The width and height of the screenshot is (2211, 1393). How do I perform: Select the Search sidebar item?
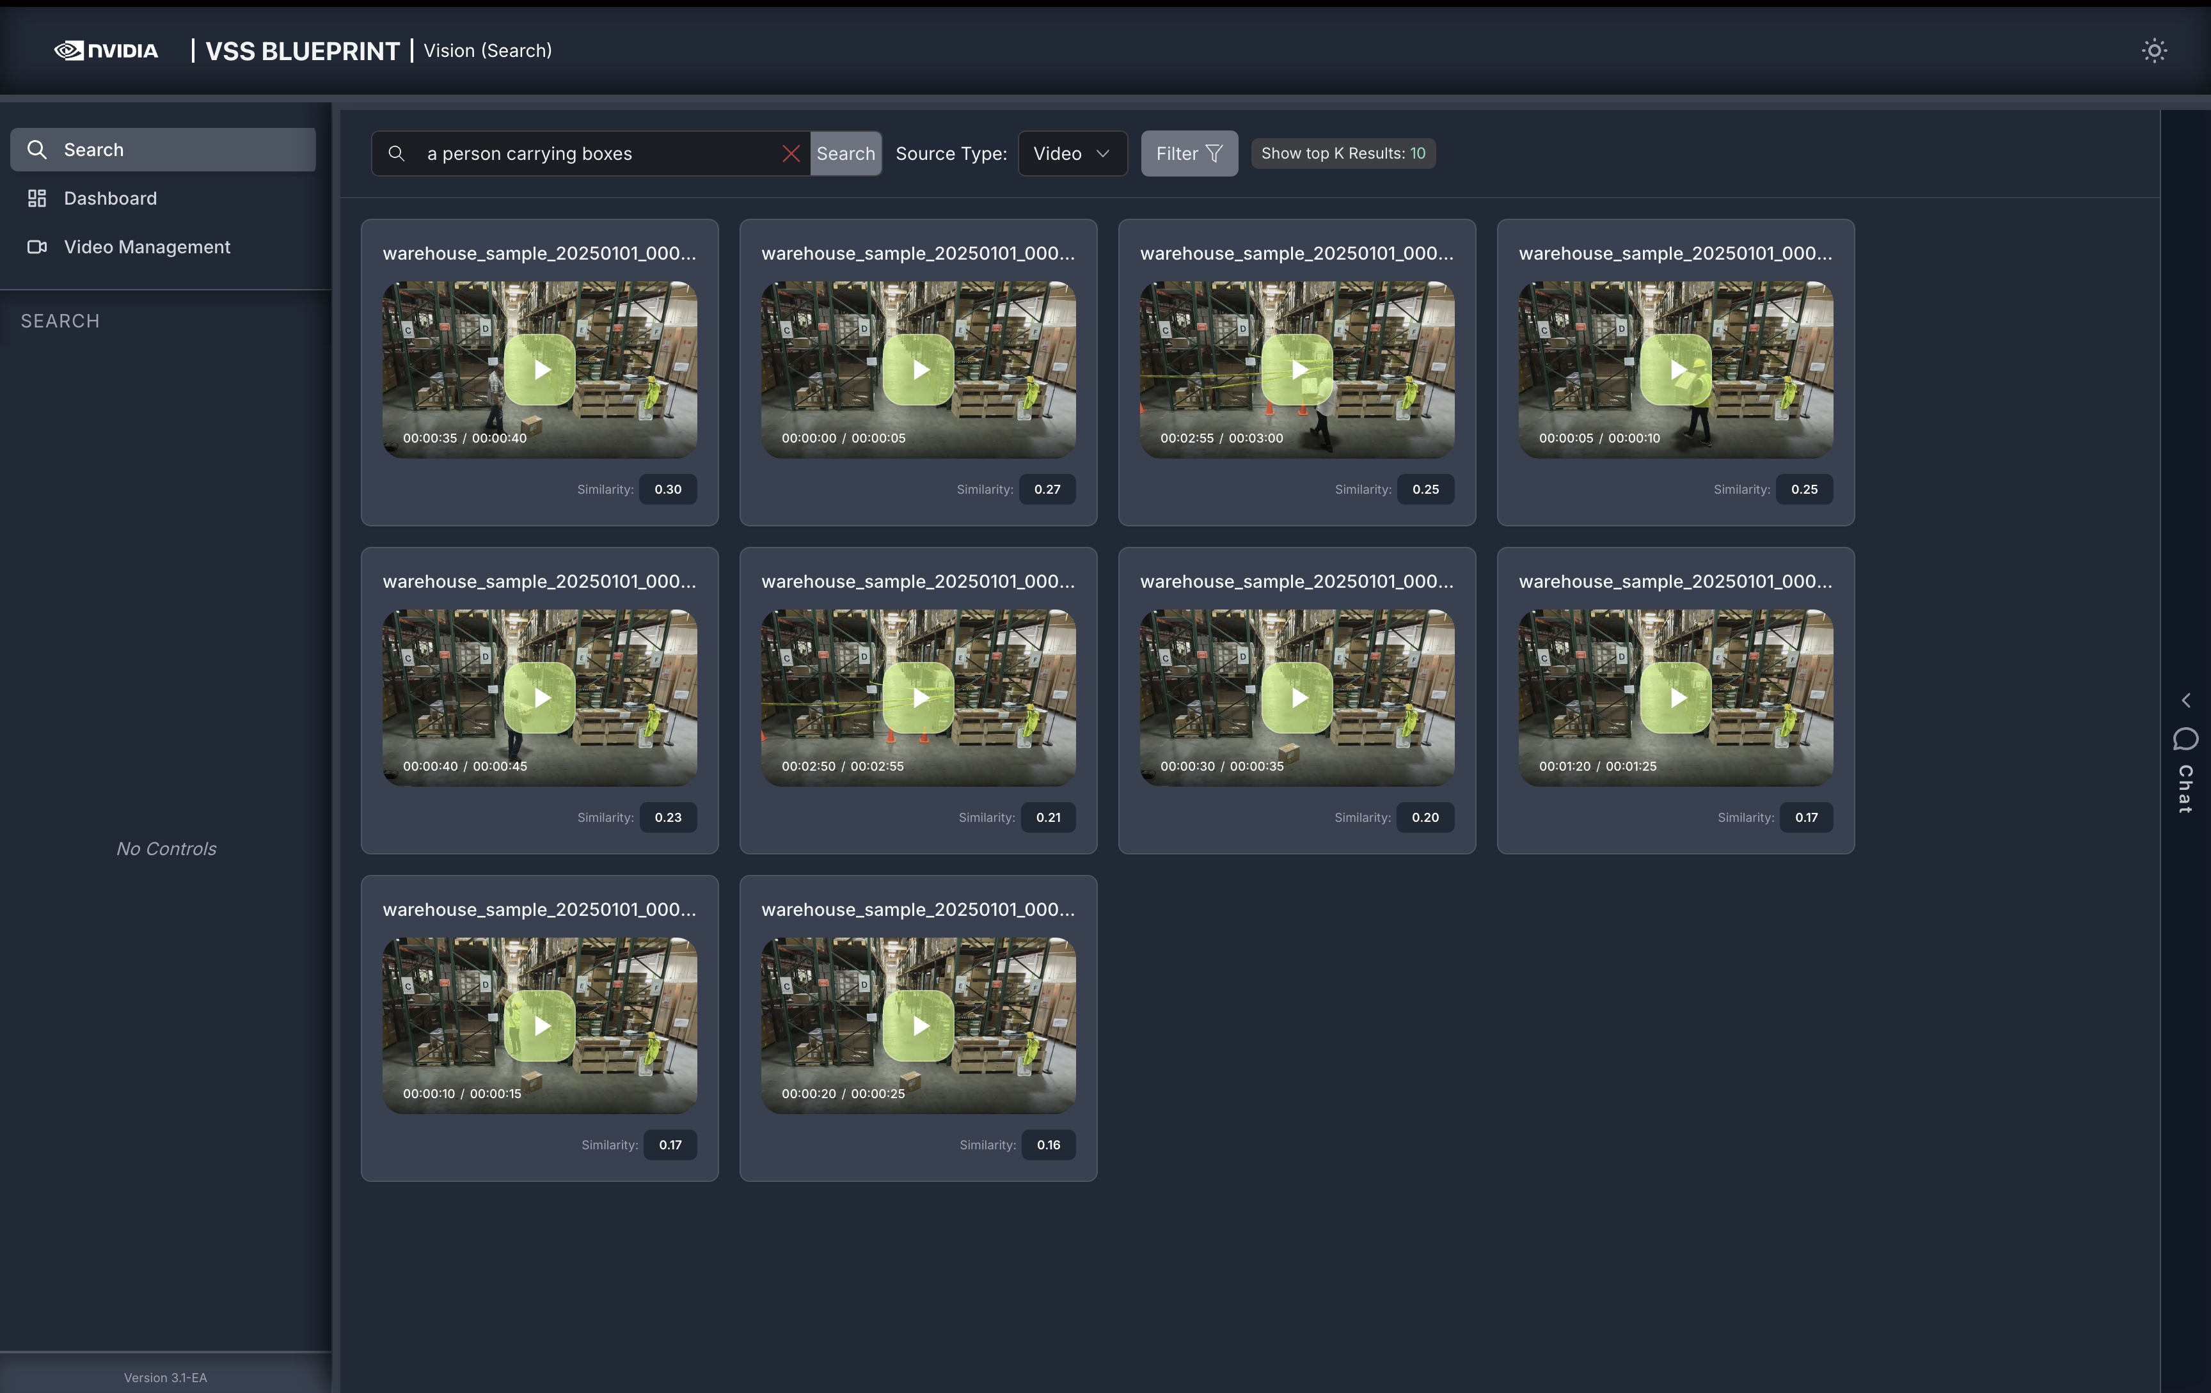162,150
